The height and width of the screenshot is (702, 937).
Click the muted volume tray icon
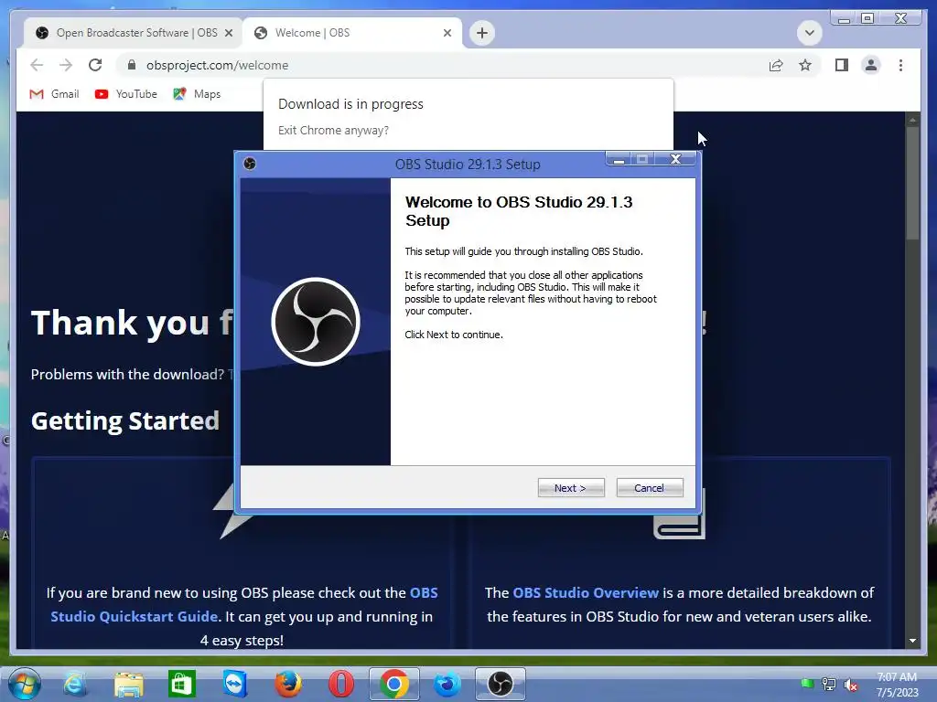tap(851, 685)
